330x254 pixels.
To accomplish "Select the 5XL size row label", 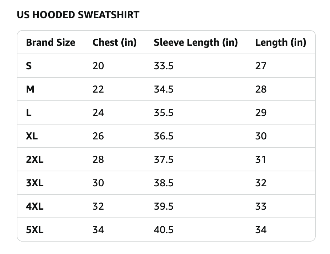I will coord(34,230).
